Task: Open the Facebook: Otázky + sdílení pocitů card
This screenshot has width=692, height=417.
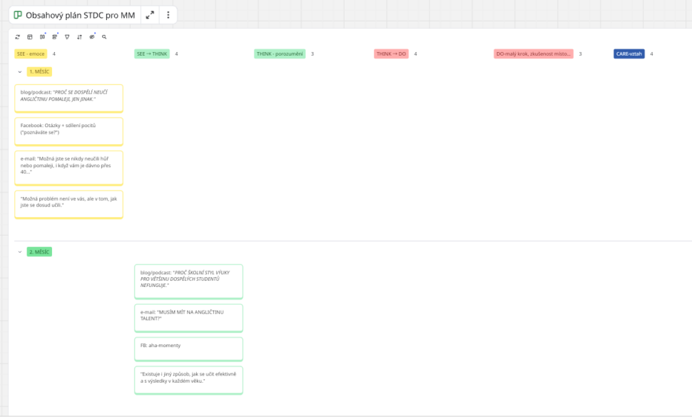Action: tap(68, 131)
